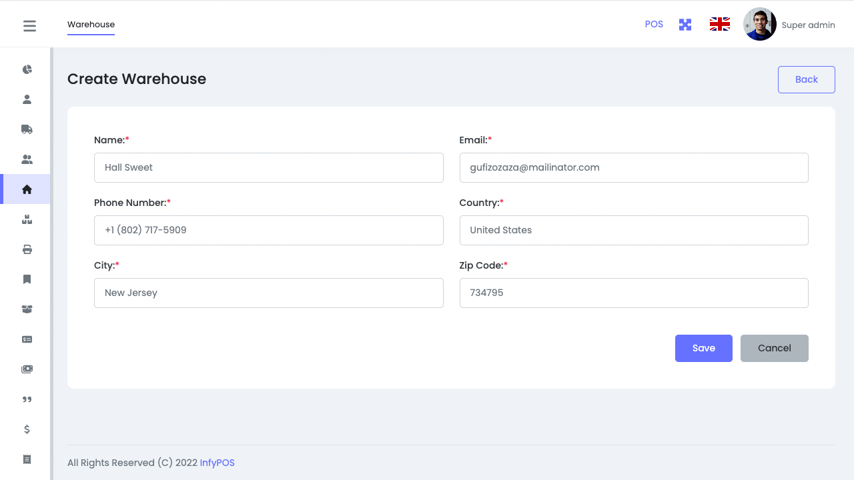Open the POS link in header
Image resolution: width=854 pixels, height=480 pixels.
click(654, 25)
